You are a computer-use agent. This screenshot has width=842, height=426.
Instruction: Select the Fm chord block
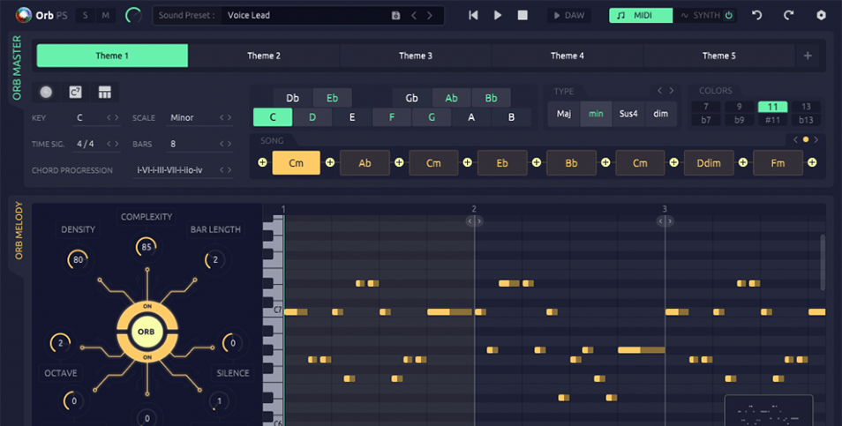point(778,163)
